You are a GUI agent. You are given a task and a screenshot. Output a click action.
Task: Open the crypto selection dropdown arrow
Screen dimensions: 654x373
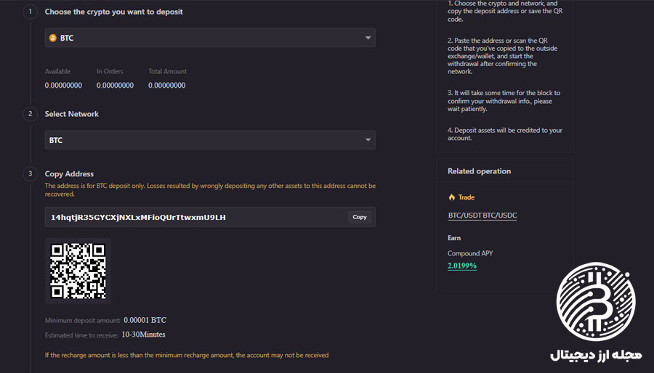coord(368,38)
